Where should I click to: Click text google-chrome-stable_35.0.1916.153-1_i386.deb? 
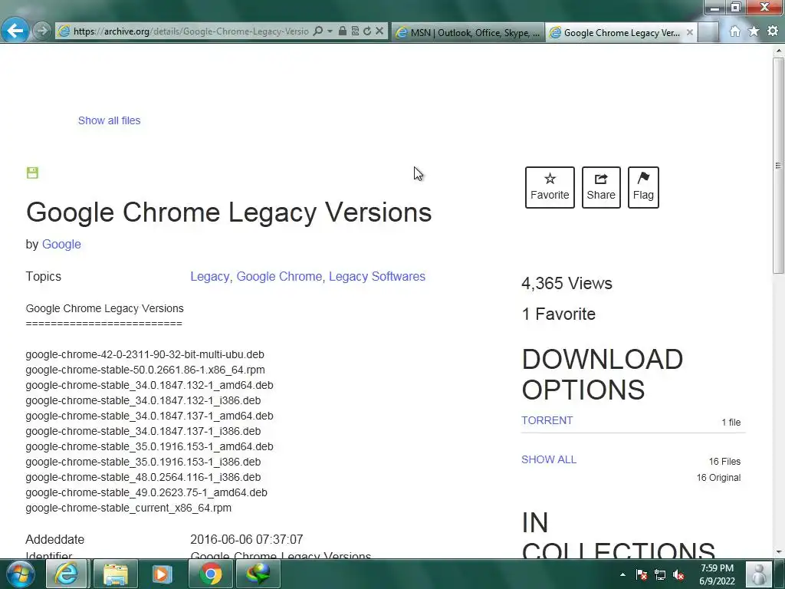[x=143, y=462]
